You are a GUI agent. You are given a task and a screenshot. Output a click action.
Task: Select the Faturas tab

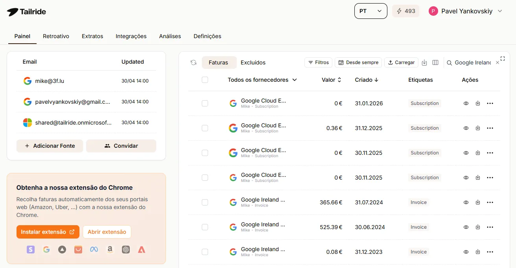pyautogui.click(x=219, y=62)
